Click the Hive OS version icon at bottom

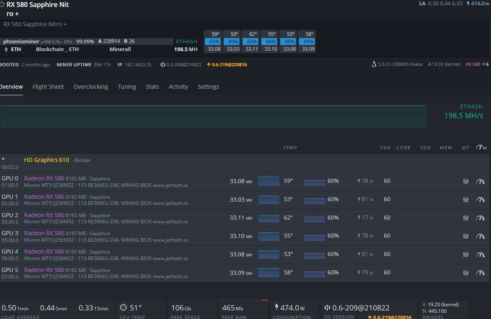click(x=327, y=308)
